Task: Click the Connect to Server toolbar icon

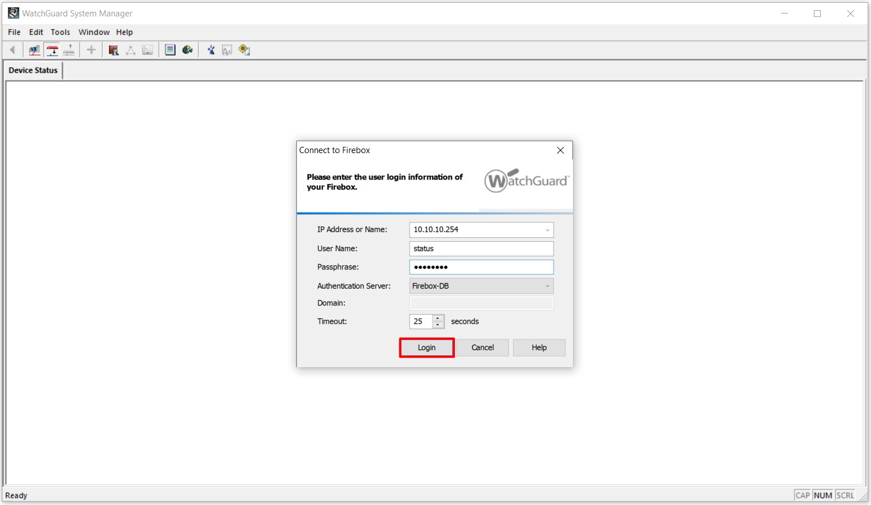Action: [x=35, y=50]
